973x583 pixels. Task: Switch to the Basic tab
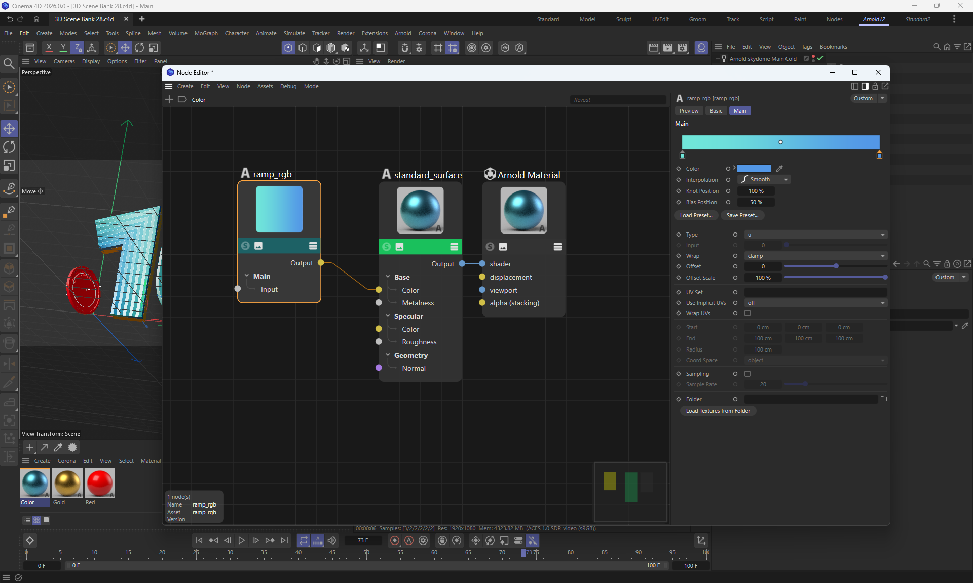coord(716,111)
